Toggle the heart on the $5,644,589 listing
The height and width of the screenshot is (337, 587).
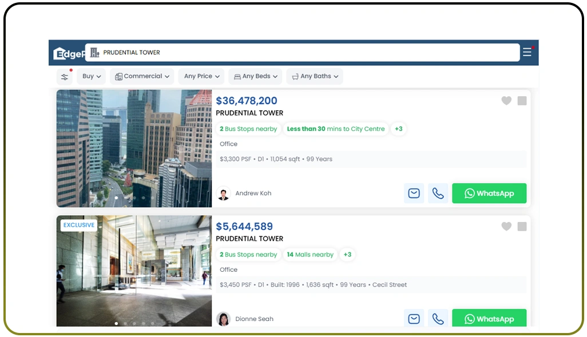coord(506,227)
